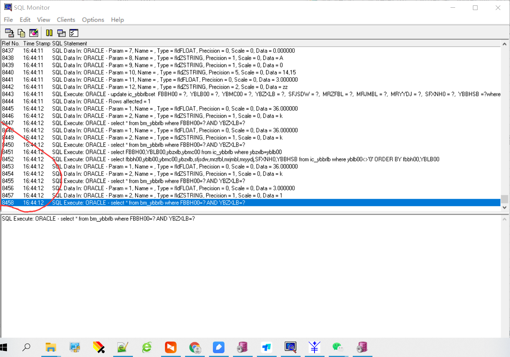Click the SQL statement text in detail pane
510x357 pixels.
pos(99,219)
